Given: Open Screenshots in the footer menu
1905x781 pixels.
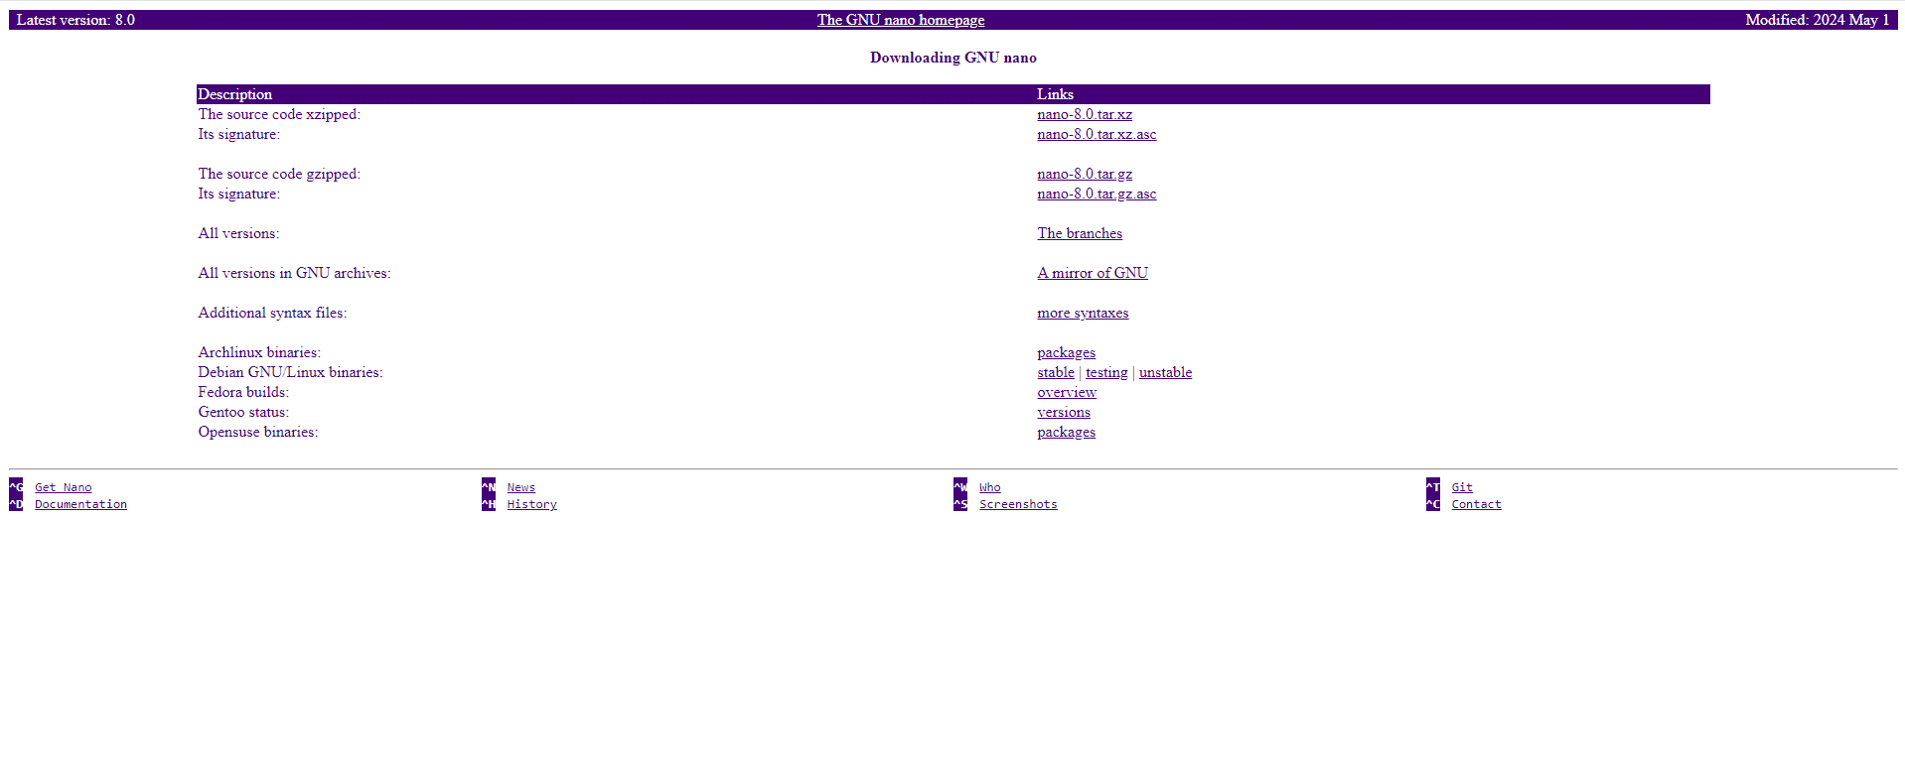Looking at the screenshot, I should click(x=1018, y=504).
